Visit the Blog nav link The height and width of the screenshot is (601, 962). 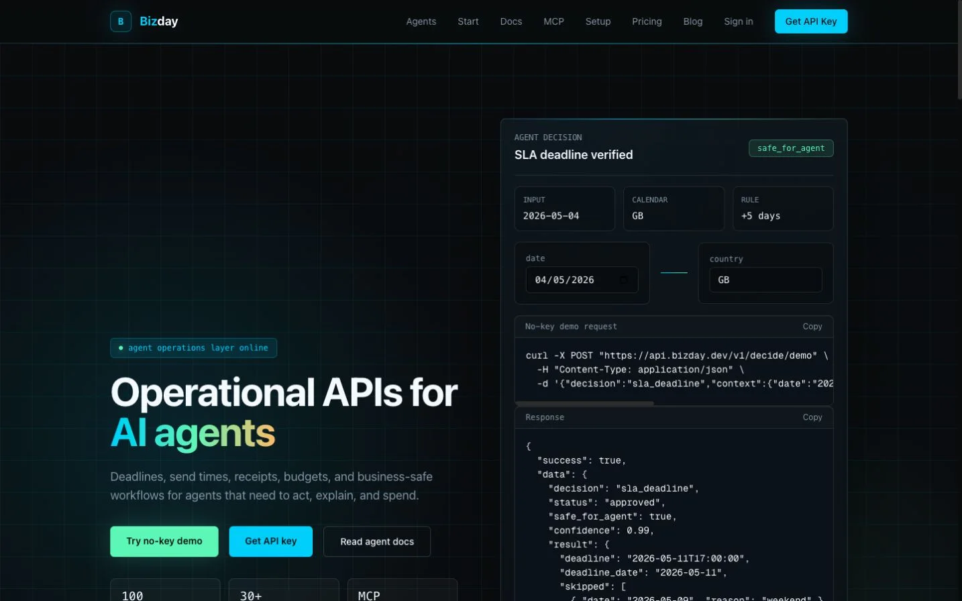(x=693, y=21)
